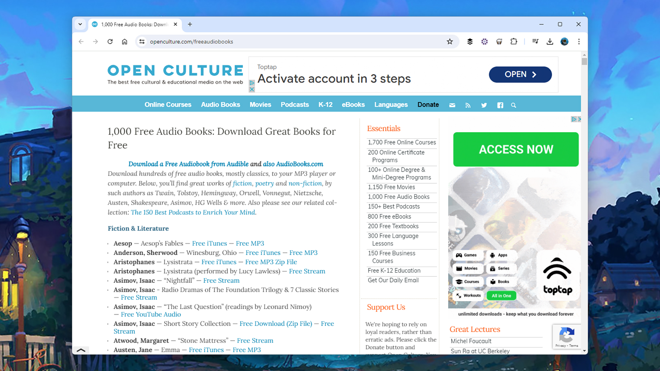
Task: Open the browser extensions icon
Action: [x=514, y=42]
